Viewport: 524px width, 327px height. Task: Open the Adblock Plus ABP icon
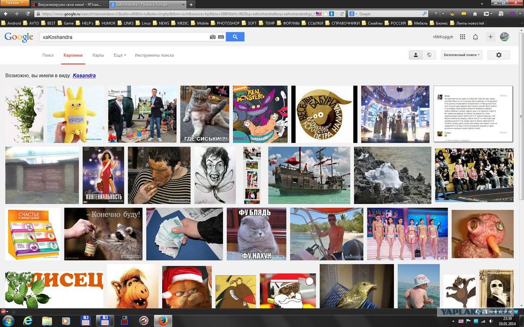[4, 311]
